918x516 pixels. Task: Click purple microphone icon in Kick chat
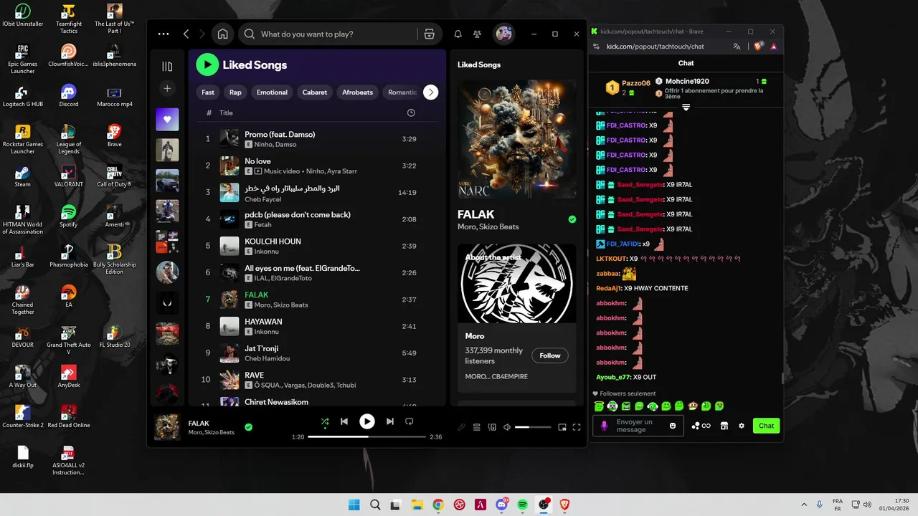click(x=604, y=426)
